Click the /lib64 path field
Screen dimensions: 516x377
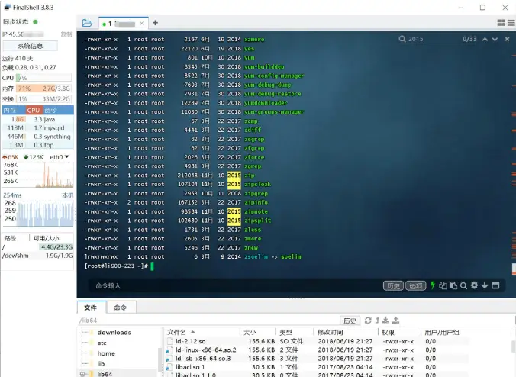(x=208, y=321)
